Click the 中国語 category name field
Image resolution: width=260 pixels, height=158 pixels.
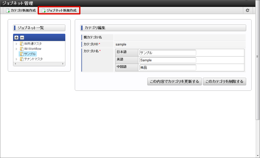[168, 67]
